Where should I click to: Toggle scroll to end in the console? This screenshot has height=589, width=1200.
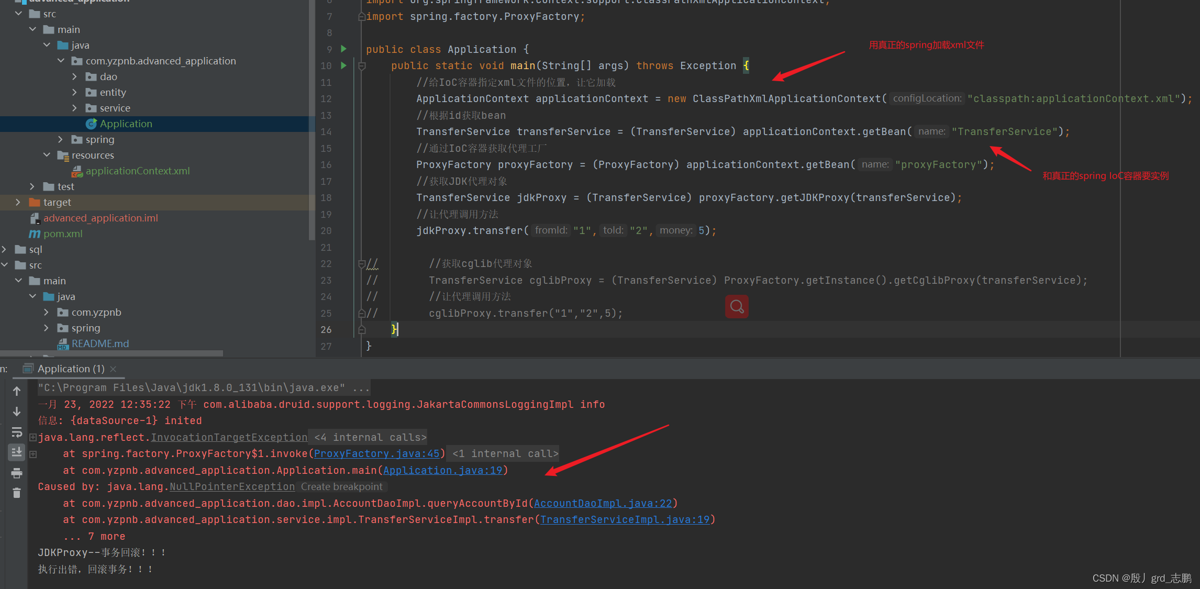click(x=17, y=452)
